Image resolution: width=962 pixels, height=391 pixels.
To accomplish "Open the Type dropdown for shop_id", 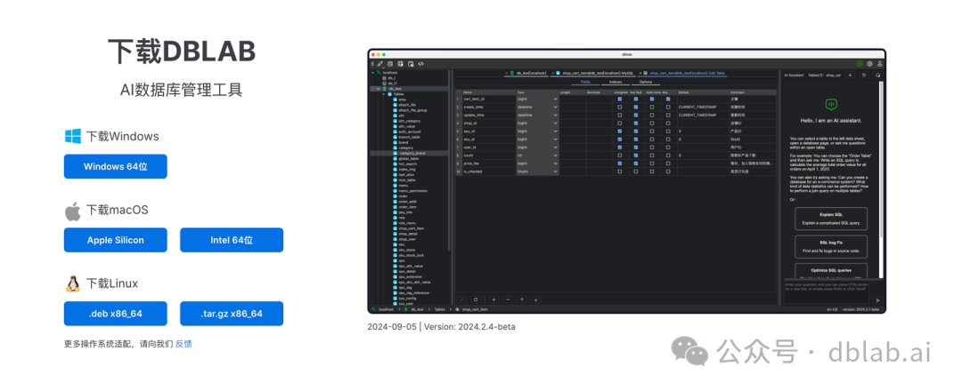I will [555, 123].
